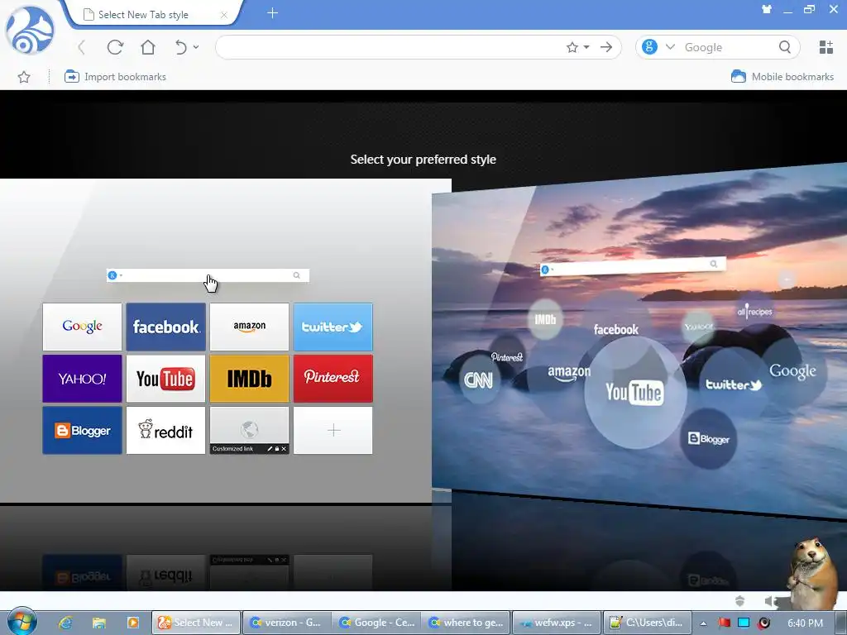Viewport: 847px width, 635px height.
Task: Open the media player taskbar icon
Action: click(133, 623)
